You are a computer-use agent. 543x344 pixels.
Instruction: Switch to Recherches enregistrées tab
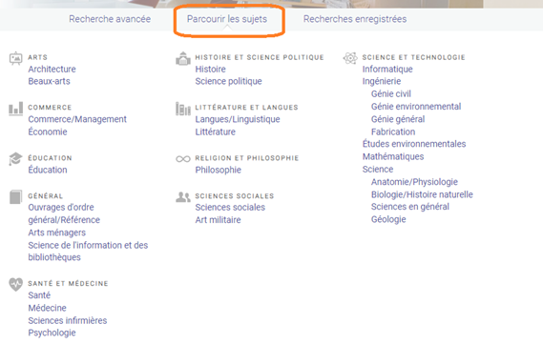[x=355, y=19]
